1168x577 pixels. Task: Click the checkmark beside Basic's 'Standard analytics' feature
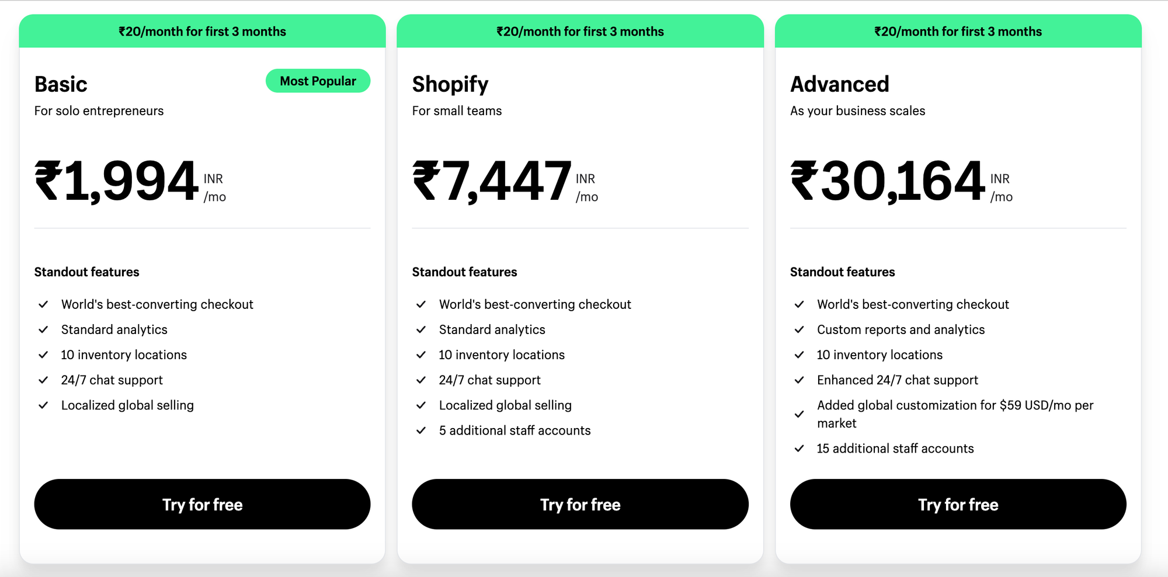(43, 329)
